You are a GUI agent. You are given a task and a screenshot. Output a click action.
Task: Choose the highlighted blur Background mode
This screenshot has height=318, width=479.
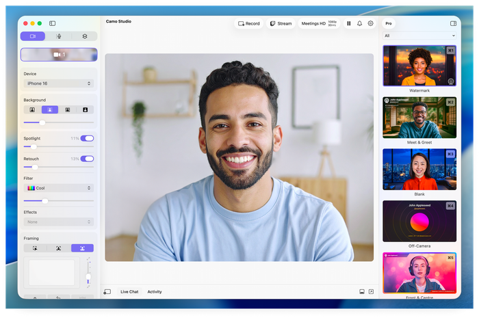[x=50, y=109]
